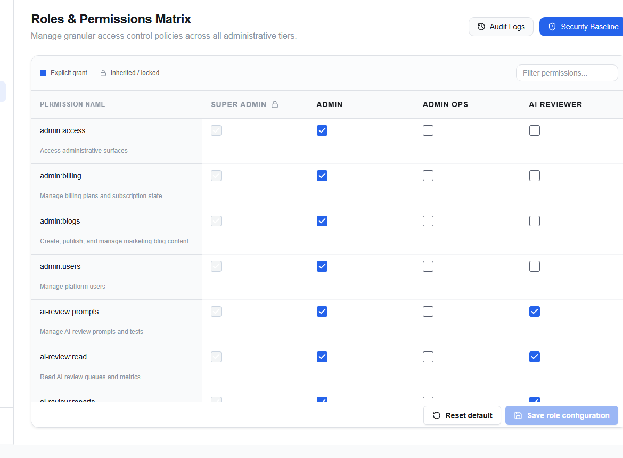The image size is (623, 458).
Task: Select the admin:users permission name
Action: (60, 266)
